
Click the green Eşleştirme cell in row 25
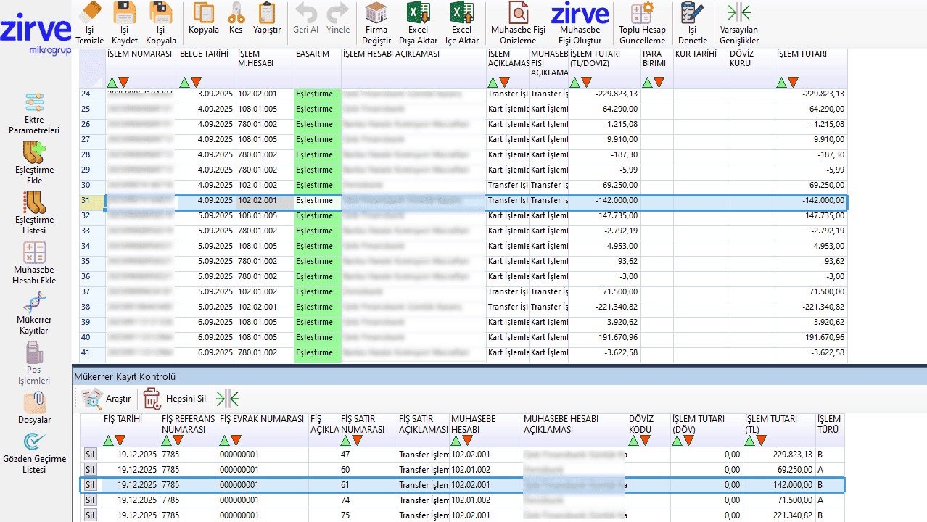(317, 109)
